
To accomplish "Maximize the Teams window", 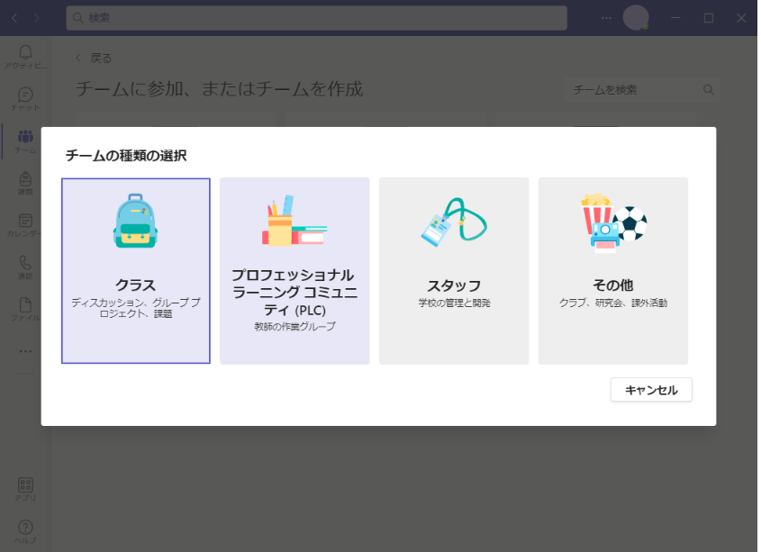I will 709,18.
